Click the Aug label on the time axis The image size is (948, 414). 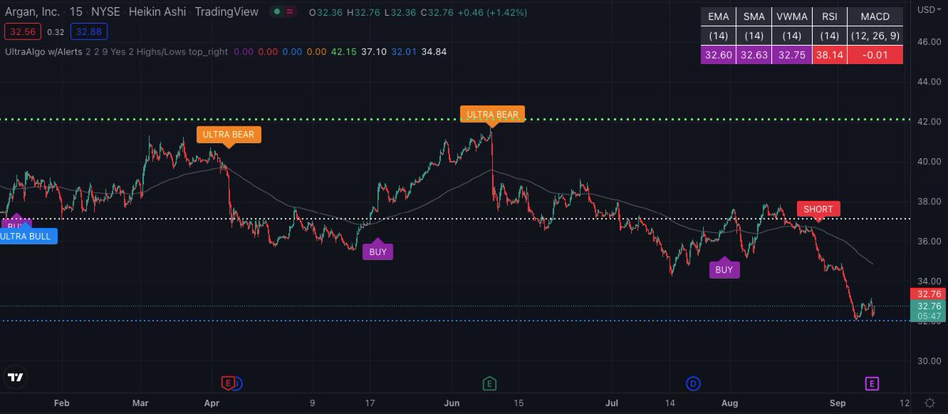pyautogui.click(x=729, y=403)
